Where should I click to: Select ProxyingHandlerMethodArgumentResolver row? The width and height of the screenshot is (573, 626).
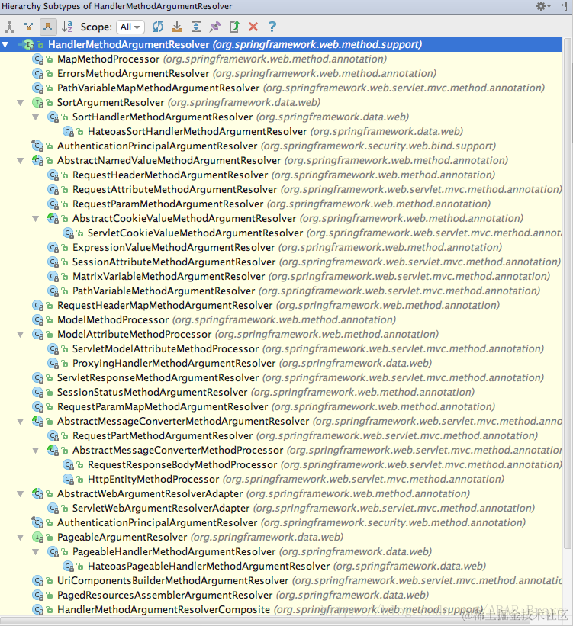pos(282,364)
